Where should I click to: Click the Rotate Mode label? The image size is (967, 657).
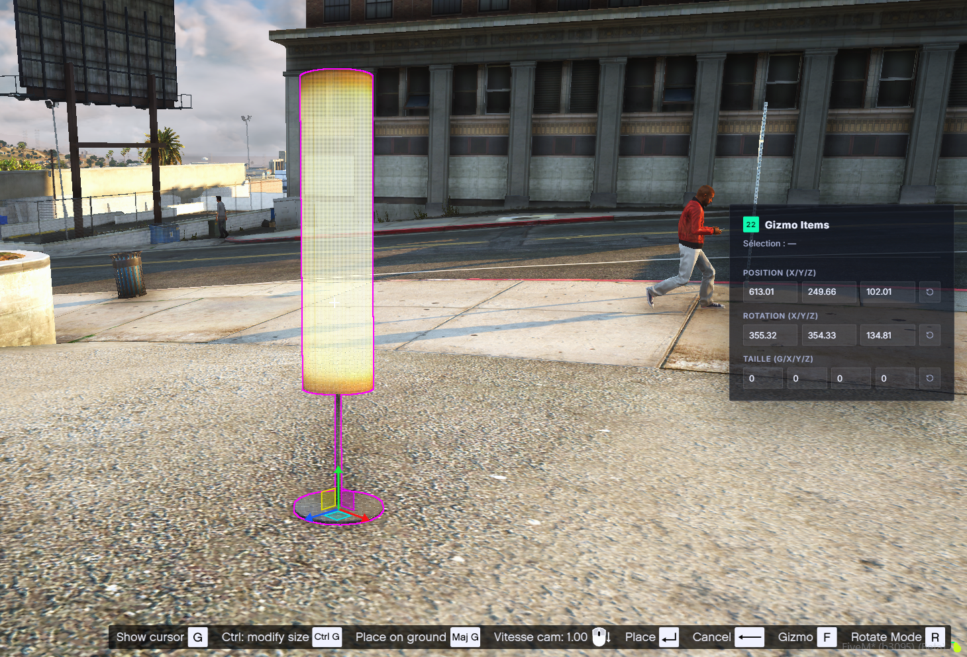pyautogui.click(x=886, y=637)
